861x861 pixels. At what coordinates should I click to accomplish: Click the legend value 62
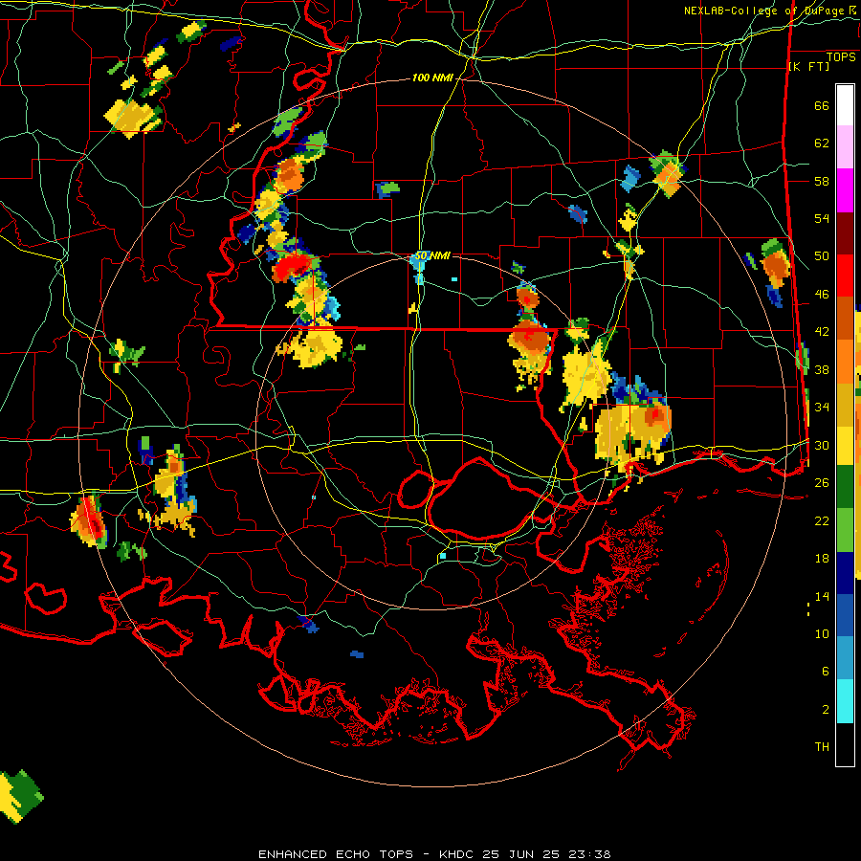click(822, 143)
